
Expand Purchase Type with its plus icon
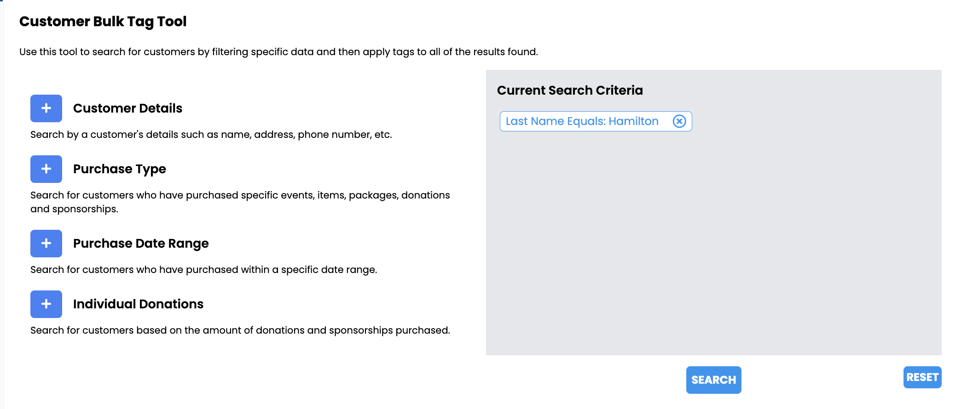click(46, 169)
